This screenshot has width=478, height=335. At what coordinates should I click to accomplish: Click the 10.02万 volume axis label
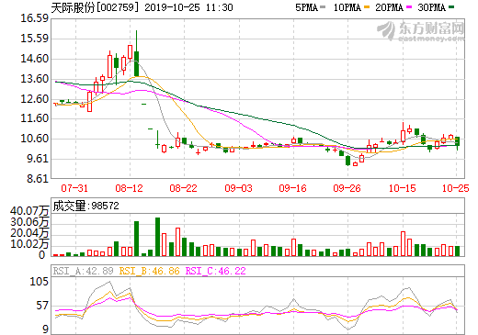(29, 244)
